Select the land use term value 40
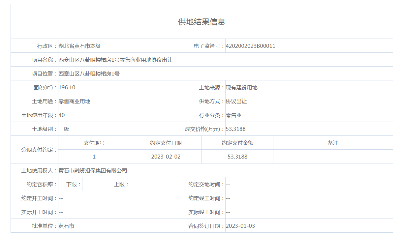Image resolution: width=401 pixels, height=235 pixels. click(62, 115)
